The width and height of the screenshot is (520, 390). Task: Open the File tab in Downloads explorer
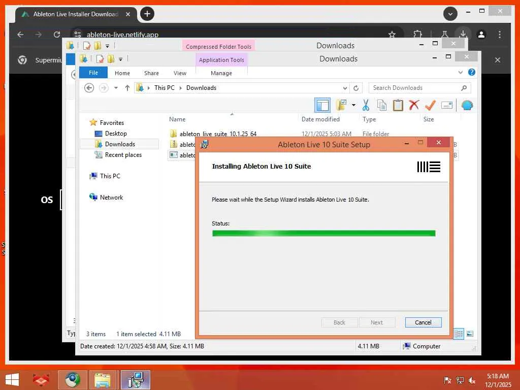[93, 73]
